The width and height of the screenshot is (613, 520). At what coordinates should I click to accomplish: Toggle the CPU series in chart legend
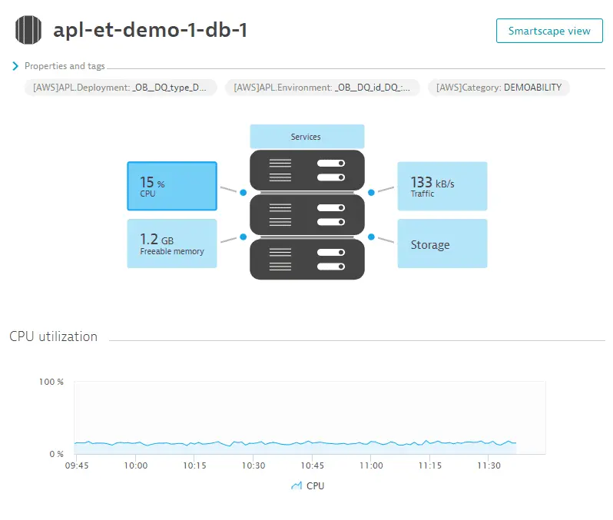click(x=308, y=485)
